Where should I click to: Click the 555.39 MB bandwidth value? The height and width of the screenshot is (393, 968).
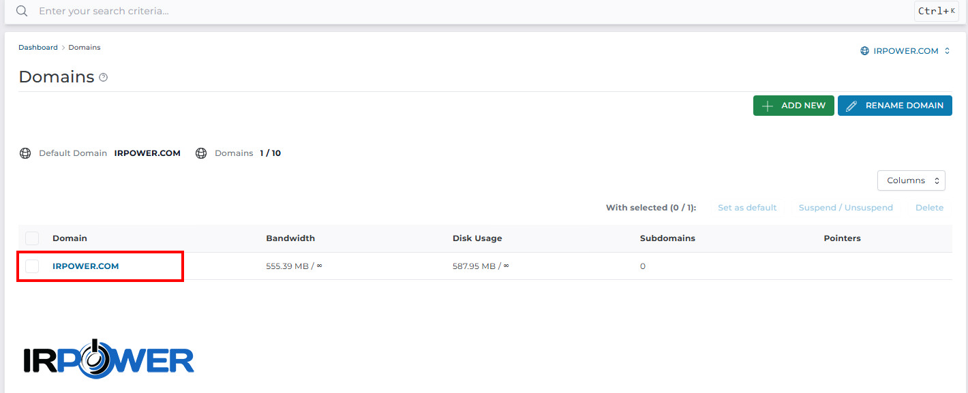click(294, 266)
